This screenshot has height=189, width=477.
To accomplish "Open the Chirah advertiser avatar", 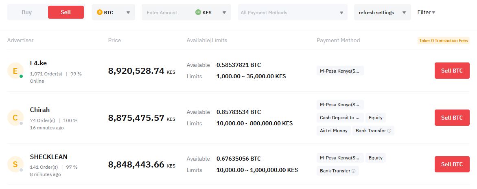I will tap(15, 118).
